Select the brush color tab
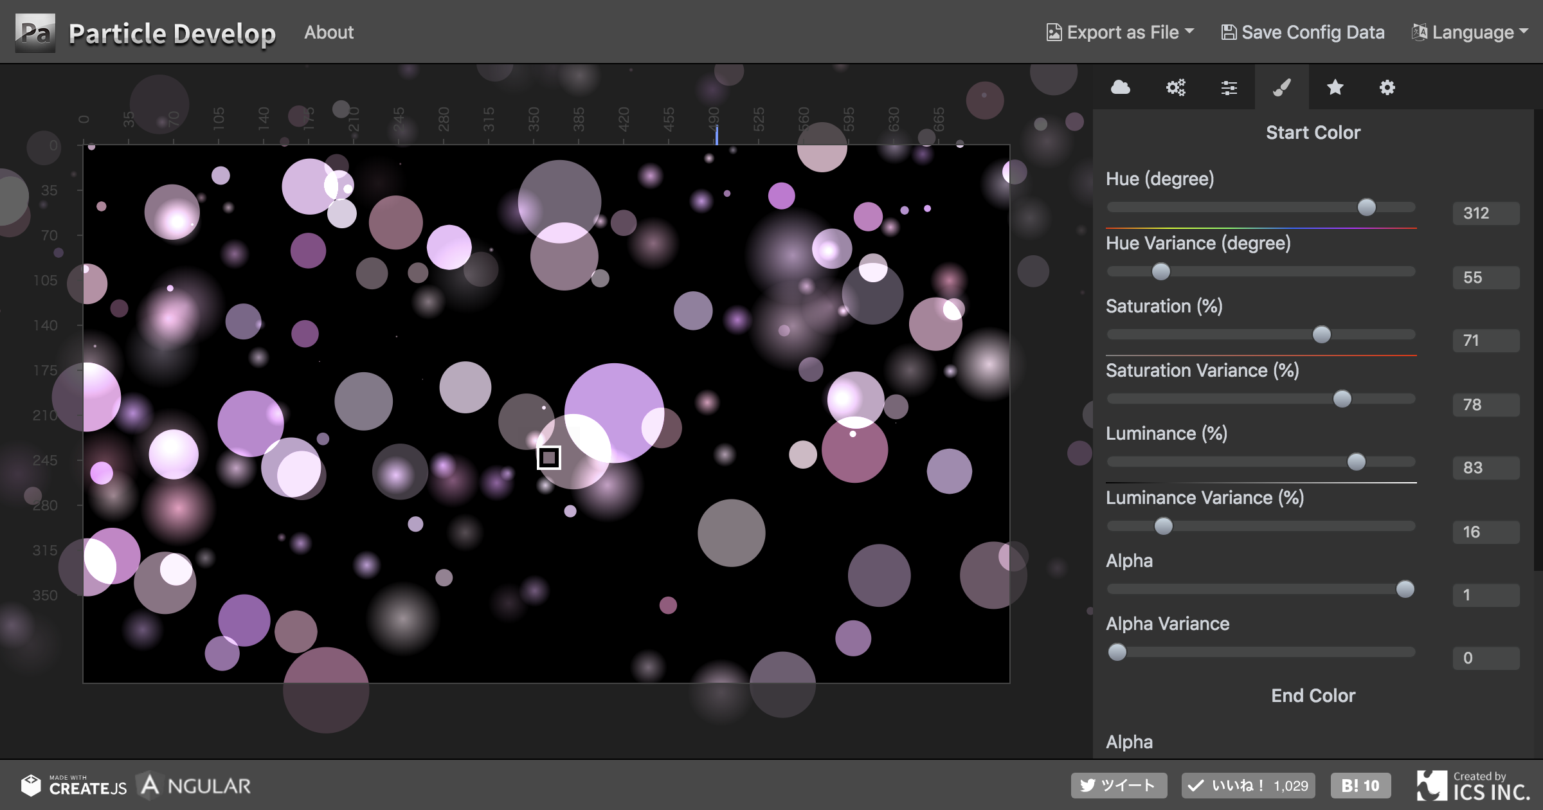 (1282, 87)
